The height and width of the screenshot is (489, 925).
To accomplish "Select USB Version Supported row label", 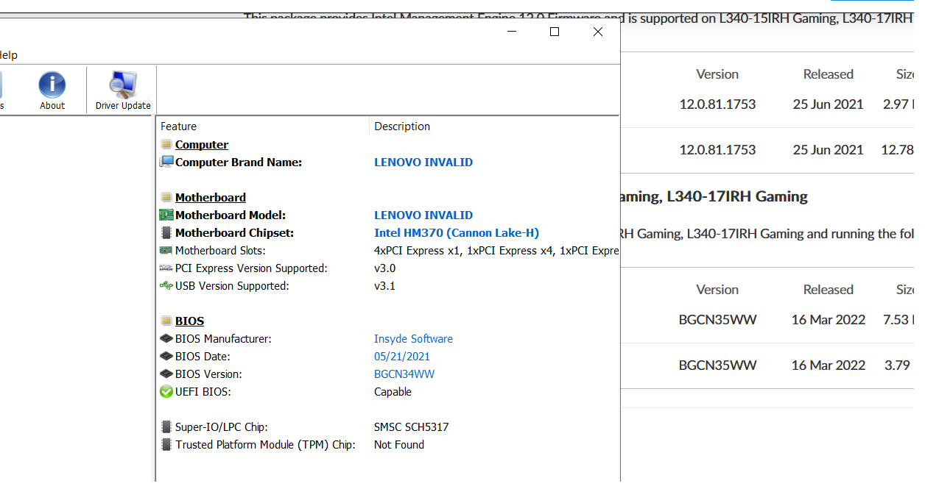I will pos(232,286).
